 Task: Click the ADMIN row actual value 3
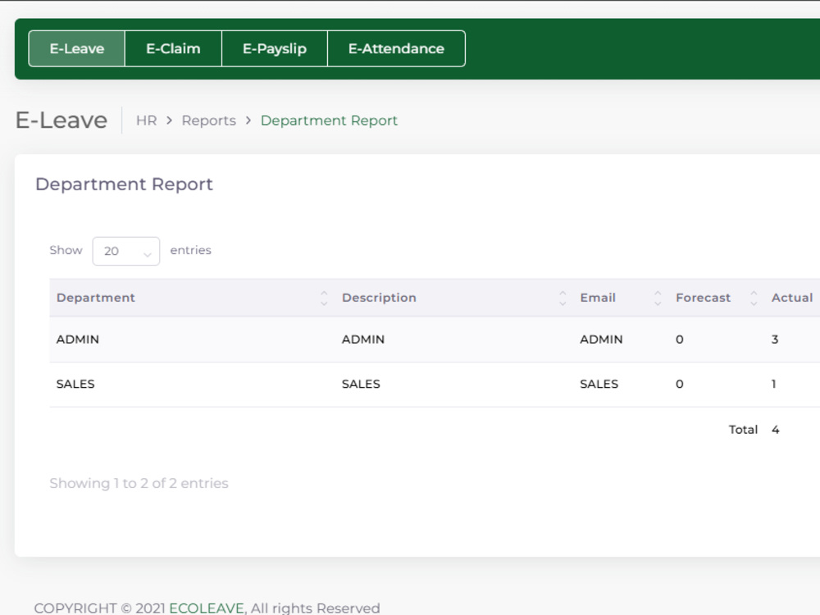point(775,339)
